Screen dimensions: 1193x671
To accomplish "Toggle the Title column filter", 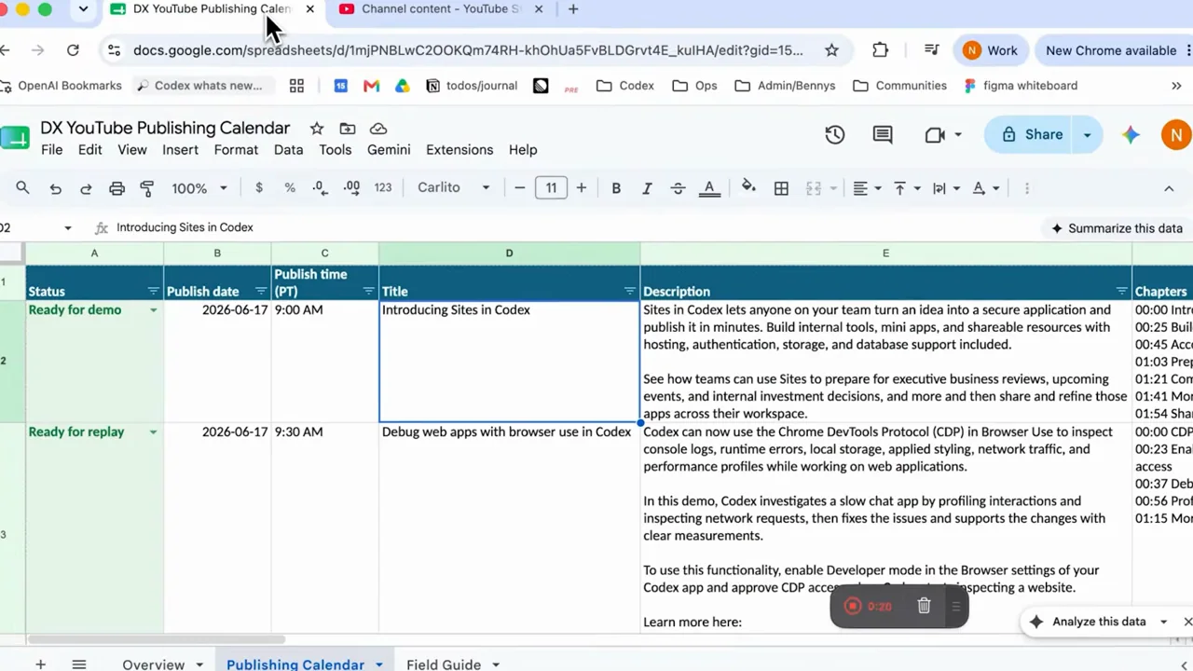I will pos(629,292).
